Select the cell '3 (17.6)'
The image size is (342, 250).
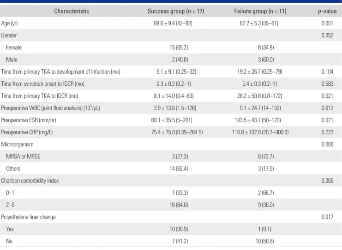pyautogui.click(x=266, y=168)
